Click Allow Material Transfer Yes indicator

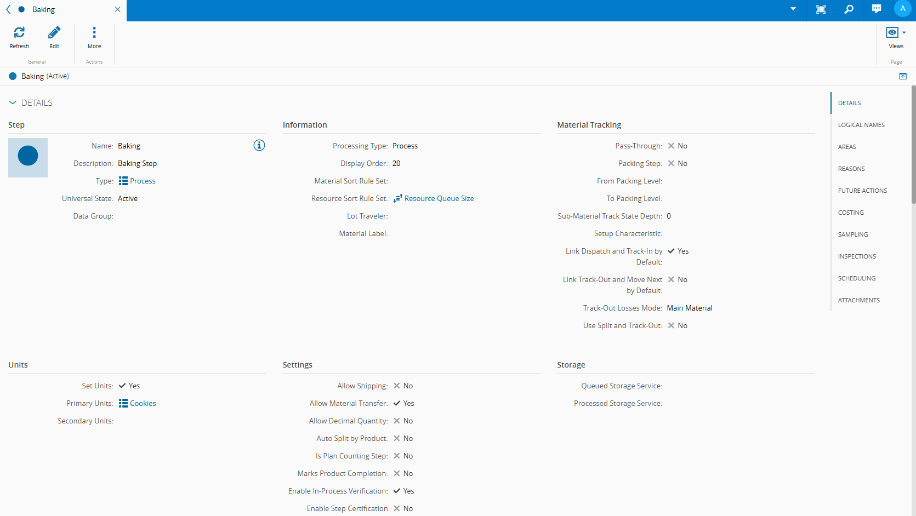[x=403, y=403]
